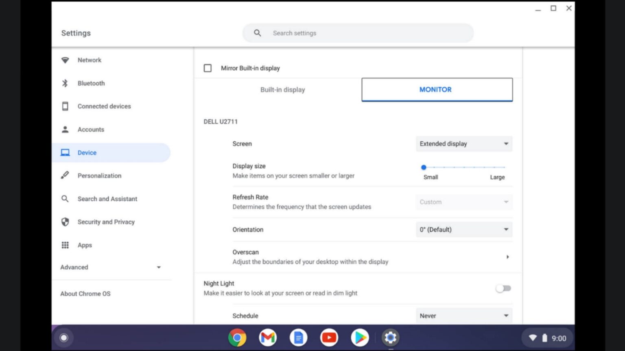Switch to the Built-in display tab
The width and height of the screenshot is (625, 351).
tap(282, 90)
